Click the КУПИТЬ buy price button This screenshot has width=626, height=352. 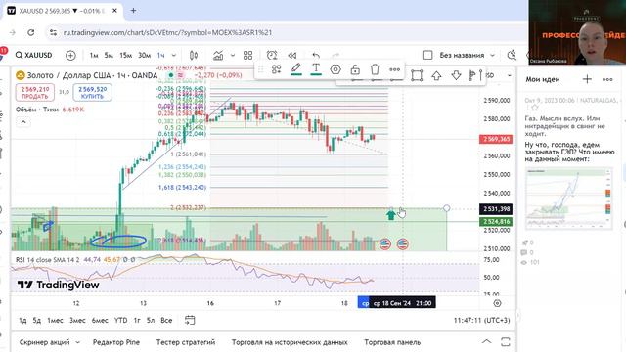pos(92,92)
